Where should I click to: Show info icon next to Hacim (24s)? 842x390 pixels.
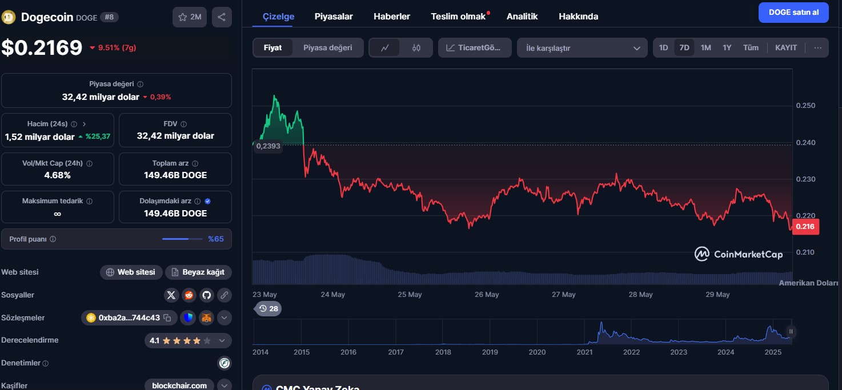(74, 124)
